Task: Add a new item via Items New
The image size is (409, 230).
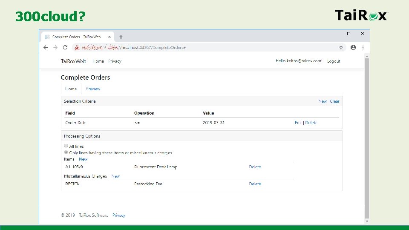Action: point(83,159)
